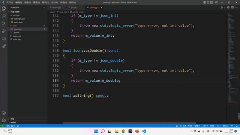Open json.h in explorer tree
Screen dimensions: 240x135
(27, 33)
